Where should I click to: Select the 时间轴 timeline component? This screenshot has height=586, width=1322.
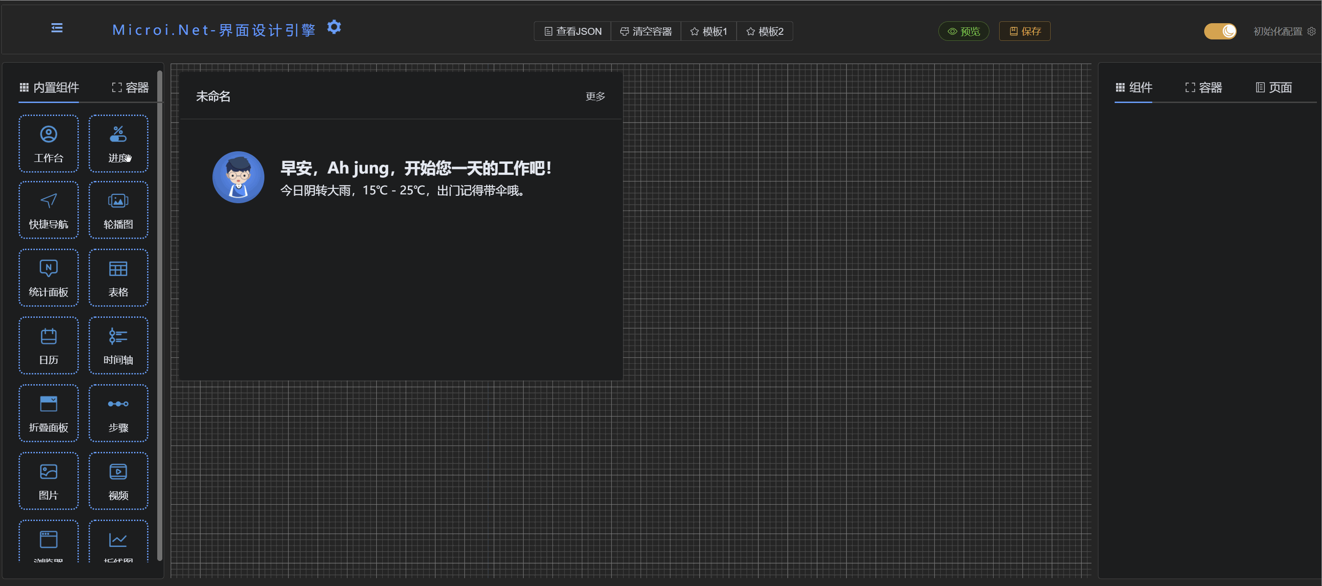[118, 345]
